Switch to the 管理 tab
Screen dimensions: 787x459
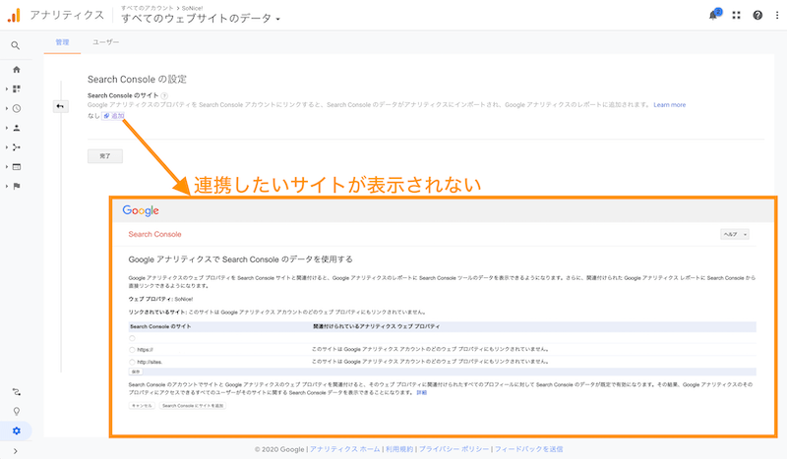click(62, 42)
